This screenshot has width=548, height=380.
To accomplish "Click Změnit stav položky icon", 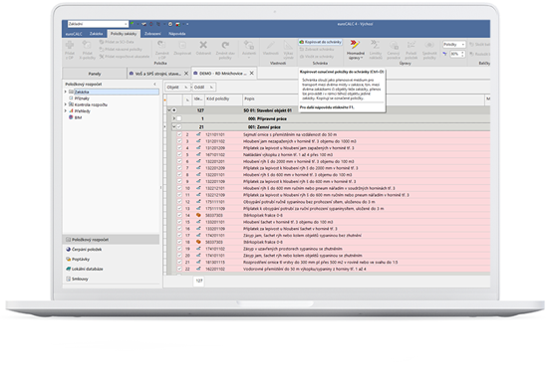I will pos(225,45).
